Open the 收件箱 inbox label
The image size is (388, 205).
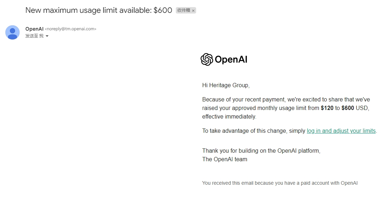[x=184, y=10]
